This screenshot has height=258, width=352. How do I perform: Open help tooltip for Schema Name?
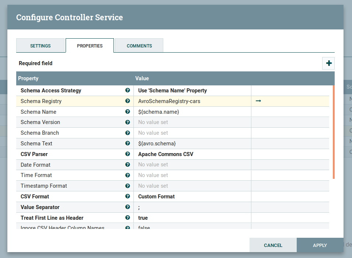pos(128,112)
